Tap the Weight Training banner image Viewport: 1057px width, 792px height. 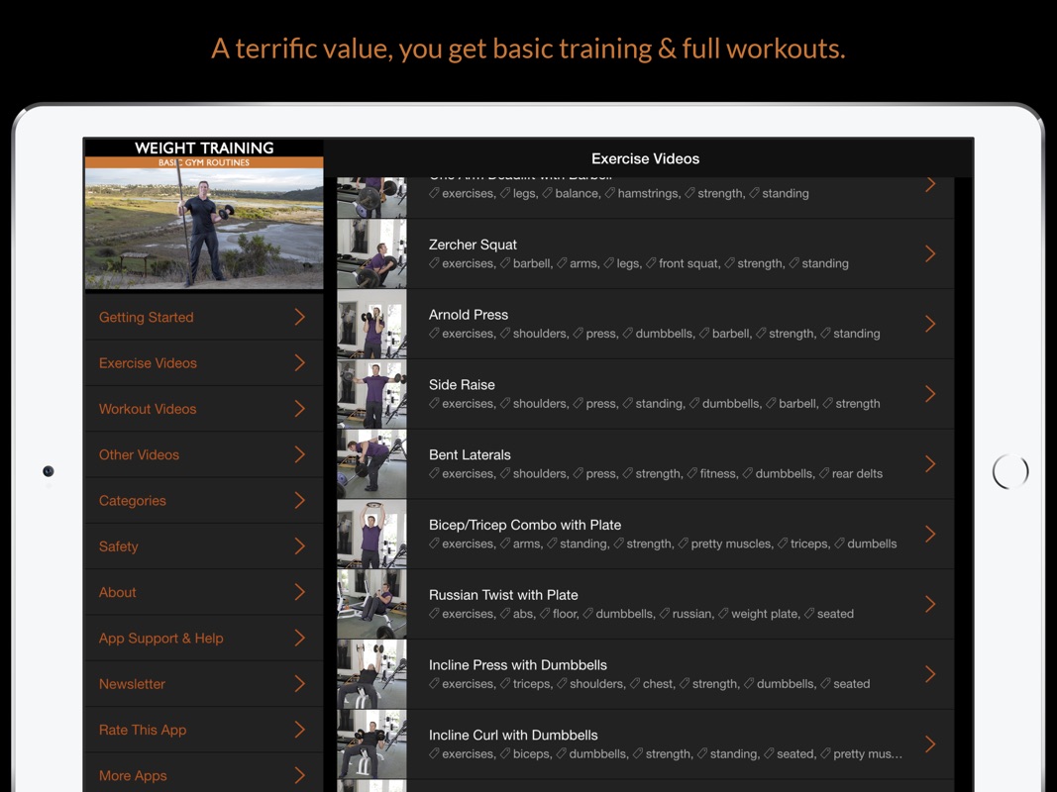(x=204, y=214)
